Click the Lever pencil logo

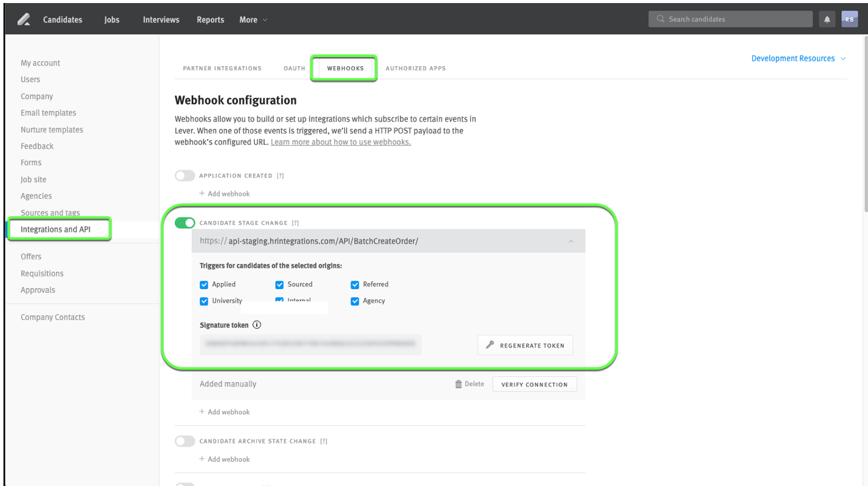point(23,19)
